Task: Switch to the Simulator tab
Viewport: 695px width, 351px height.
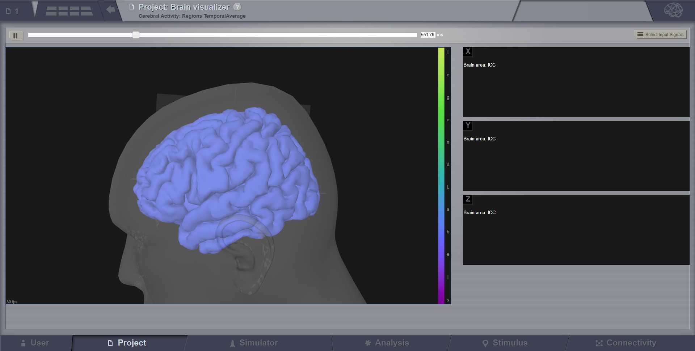Action: 254,343
